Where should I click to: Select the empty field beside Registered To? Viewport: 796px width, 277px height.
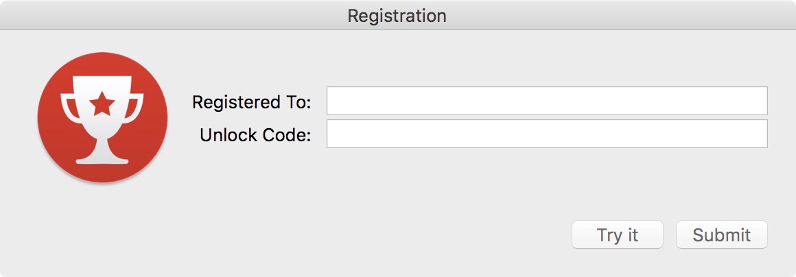(546, 101)
